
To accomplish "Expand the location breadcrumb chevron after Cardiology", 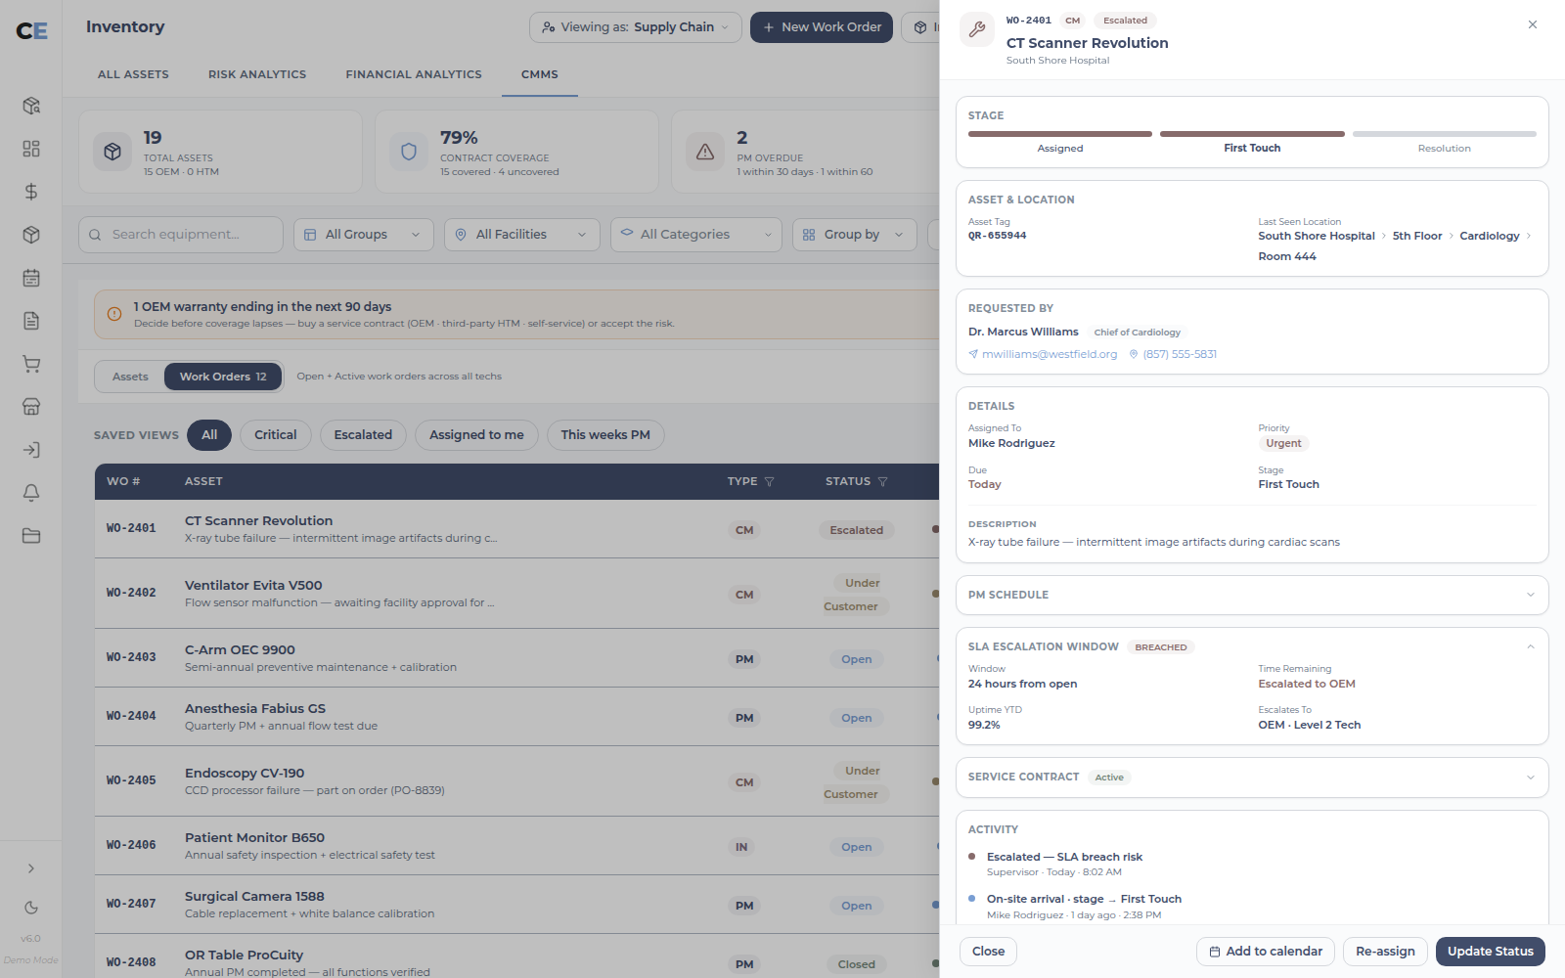I will tap(1529, 236).
